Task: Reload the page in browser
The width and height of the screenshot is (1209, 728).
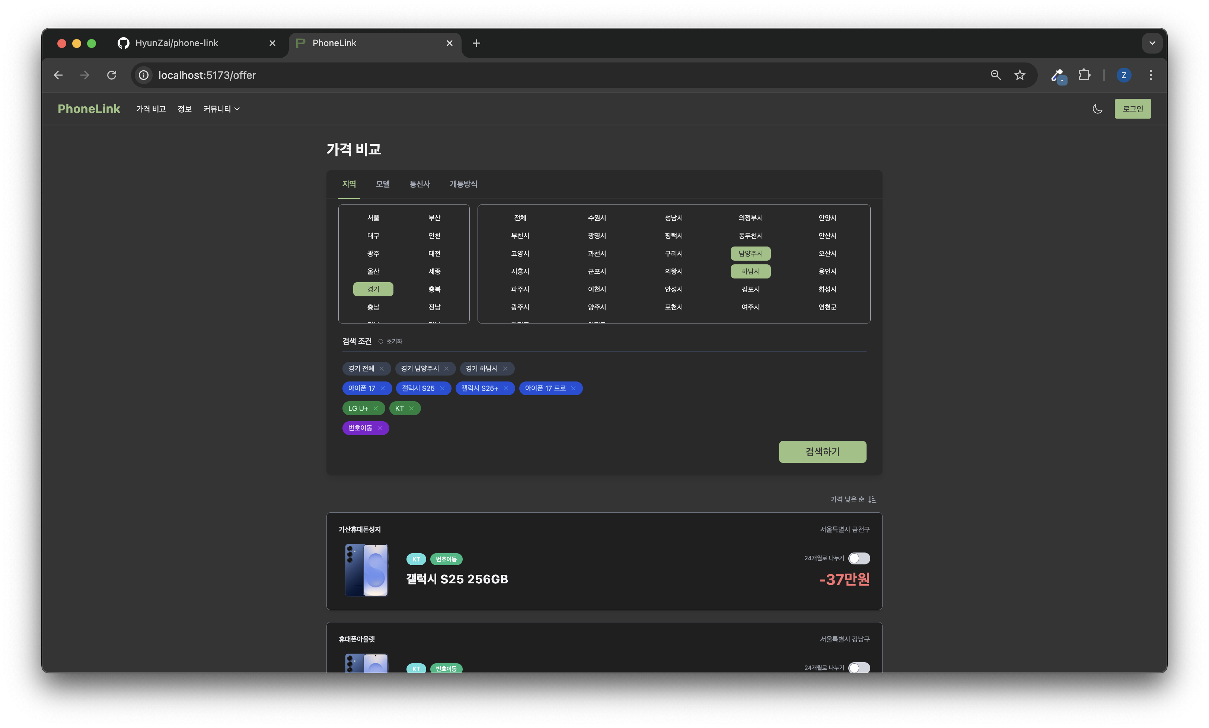Action: point(112,75)
